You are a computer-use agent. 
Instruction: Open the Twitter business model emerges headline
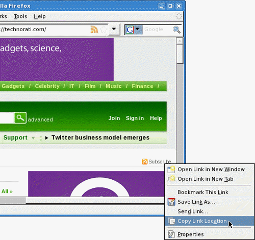point(100,137)
